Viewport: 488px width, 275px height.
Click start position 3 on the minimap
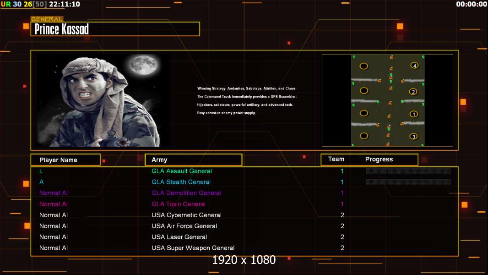pyautogui.click(x=414, y=137)
